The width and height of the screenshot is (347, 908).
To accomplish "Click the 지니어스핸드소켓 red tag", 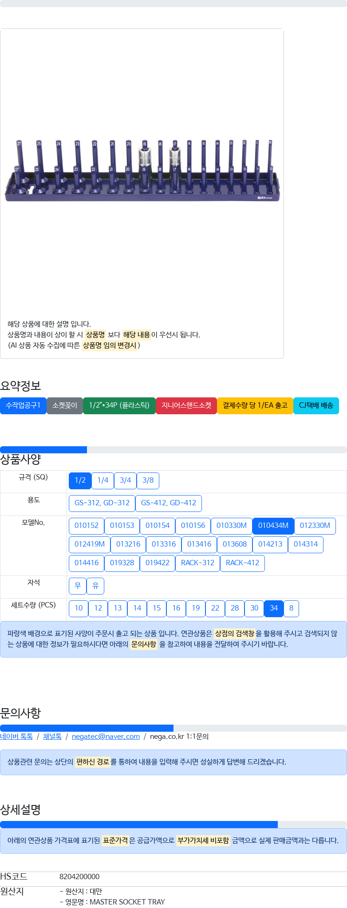I will [x=186, y=405].
